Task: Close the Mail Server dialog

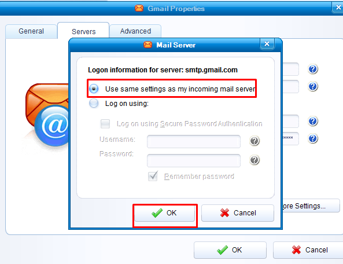Action: click(267, 44)
